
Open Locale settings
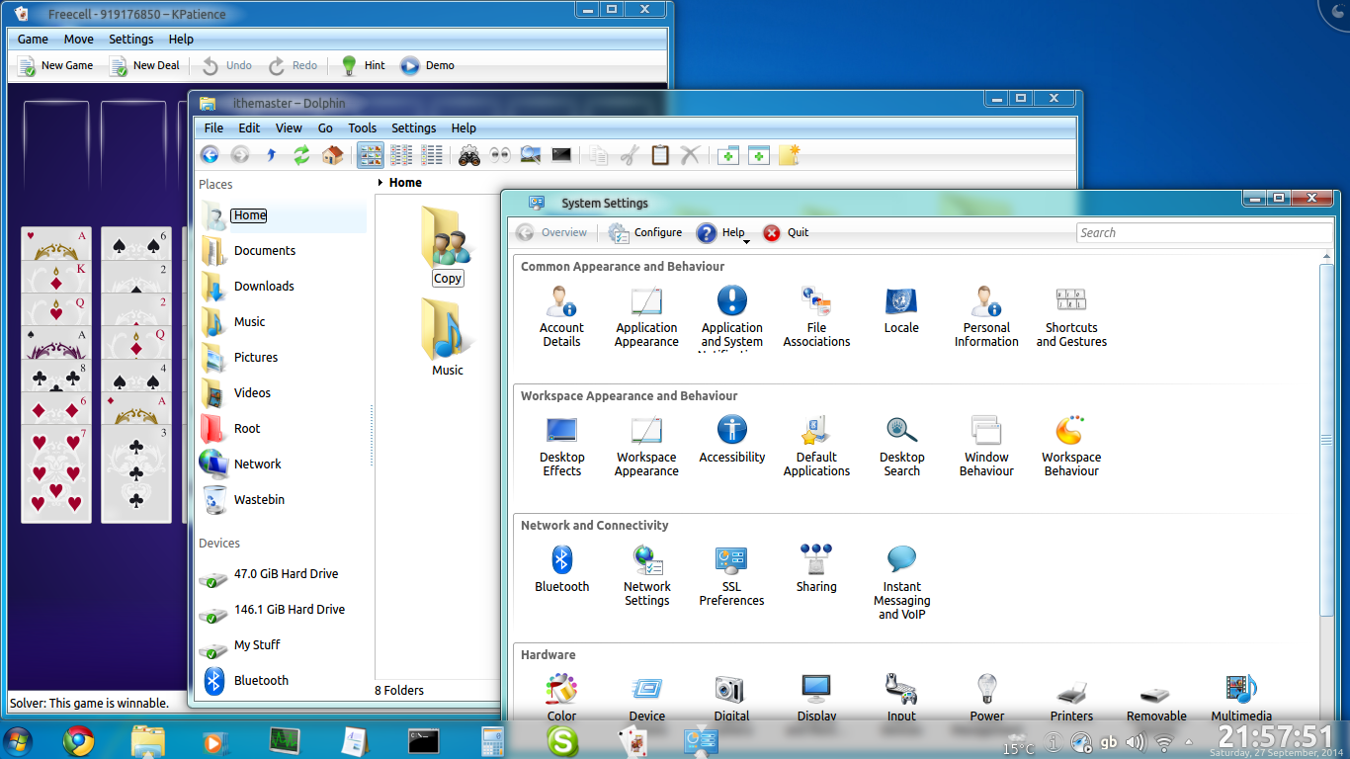click(901, 310)
